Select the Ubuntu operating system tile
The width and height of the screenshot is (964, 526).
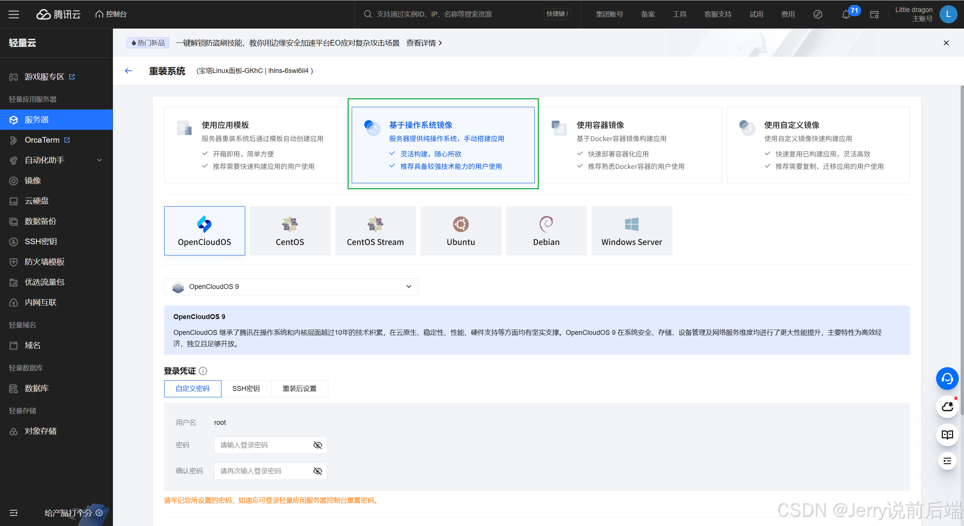[x=461, y=231]
